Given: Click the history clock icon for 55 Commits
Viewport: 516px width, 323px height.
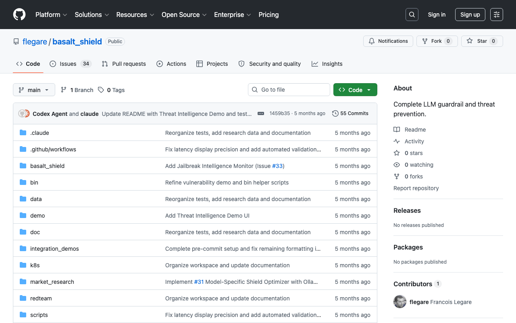Looking at the screenshot, I should click(335, 113).
